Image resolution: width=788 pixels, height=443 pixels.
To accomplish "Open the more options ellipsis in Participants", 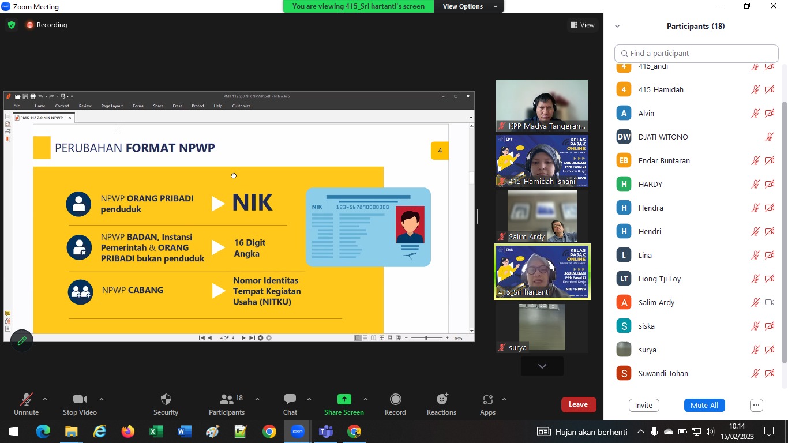I will coord(757,405).
